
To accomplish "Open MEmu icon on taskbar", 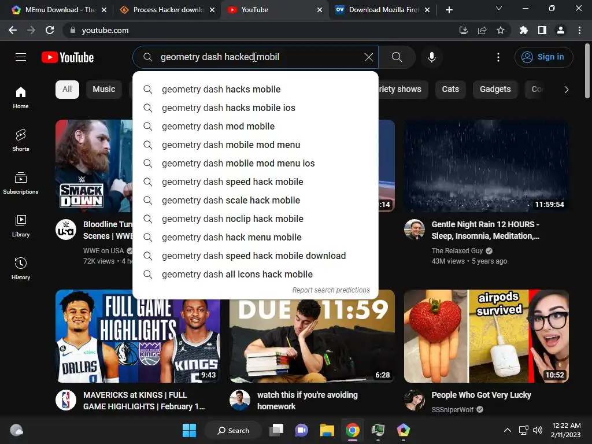I will [x=403, y=430].
